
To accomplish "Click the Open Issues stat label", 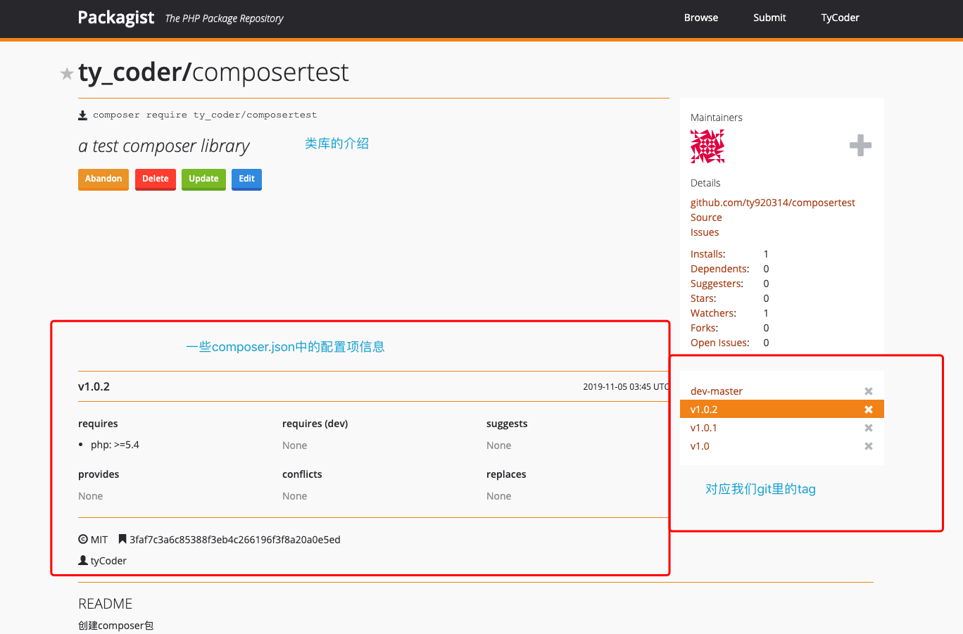I will click(x=719, y=343).
